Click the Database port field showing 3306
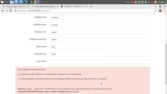167x94 pixels. [x=100, y=54]
